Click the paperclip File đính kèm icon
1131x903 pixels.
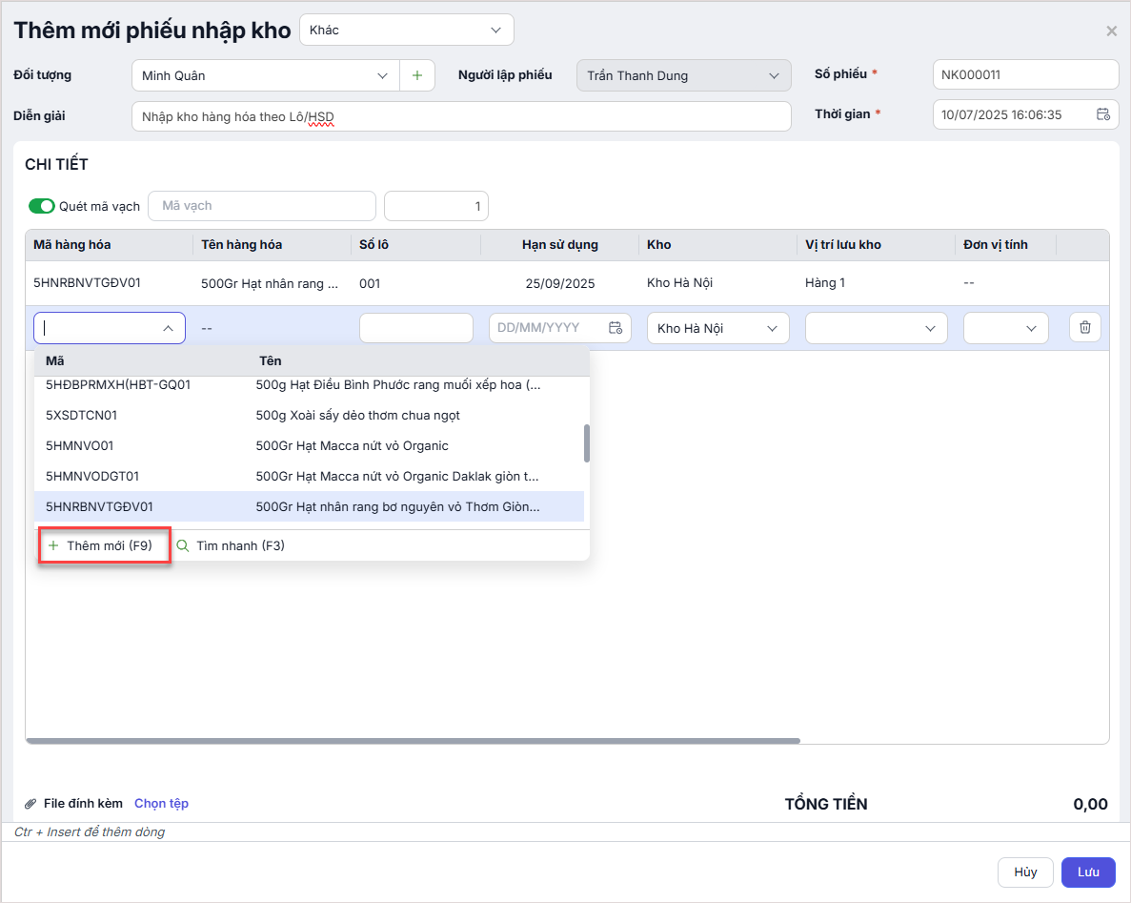point(30,804)
